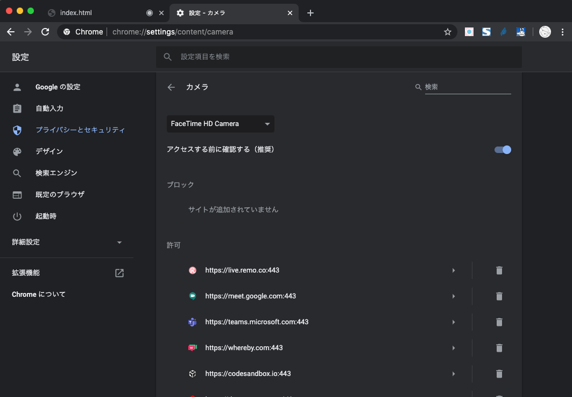Disable アクセスする前に確認する toggle
The height and width of the screenshot is (397, 572).
502,150
